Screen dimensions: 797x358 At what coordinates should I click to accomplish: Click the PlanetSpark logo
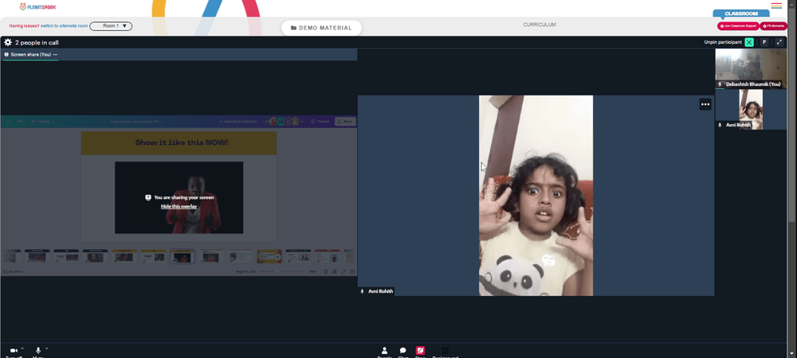37,6
